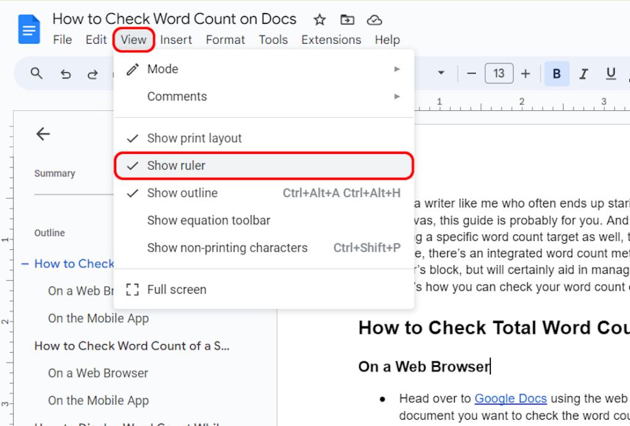The image size is (630, 426).
Task: Open the Comments submenu
Action: pos(177,96)
